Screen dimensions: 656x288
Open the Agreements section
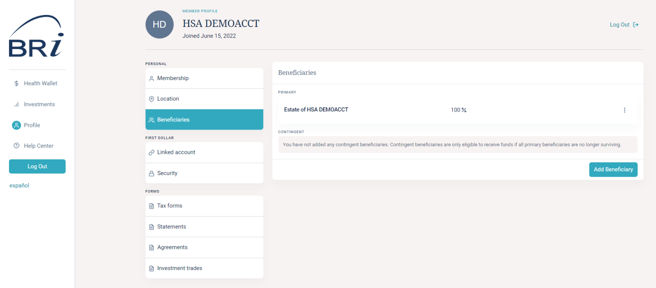pyautogui.click(x=204, y=247)
